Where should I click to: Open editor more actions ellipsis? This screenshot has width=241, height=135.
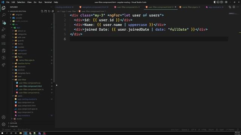(x=238, y=7)
